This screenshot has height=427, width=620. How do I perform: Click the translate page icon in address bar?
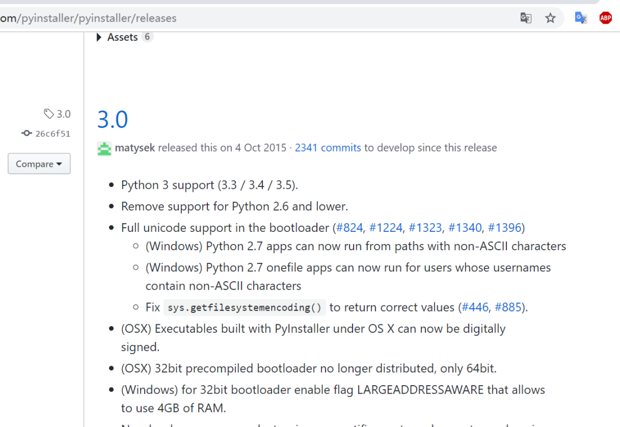[x=525, y=18]
